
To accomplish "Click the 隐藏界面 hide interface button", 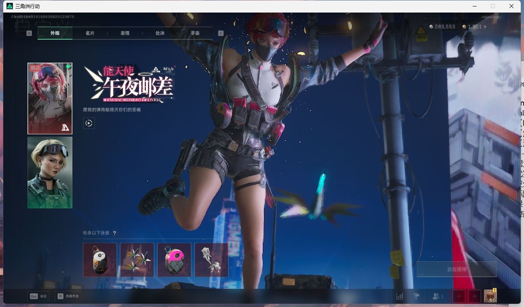I will point(68,296).
